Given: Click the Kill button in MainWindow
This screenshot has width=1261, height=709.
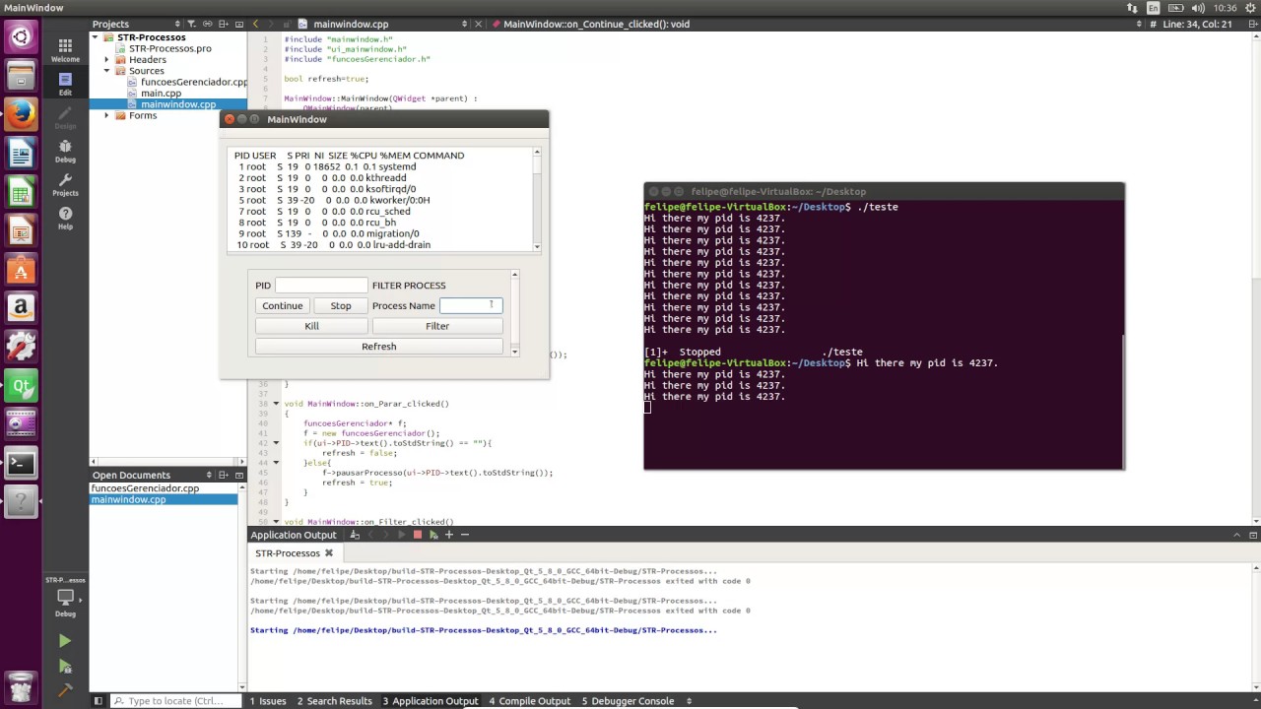Looking at the screenshot, I should (311, 326).
